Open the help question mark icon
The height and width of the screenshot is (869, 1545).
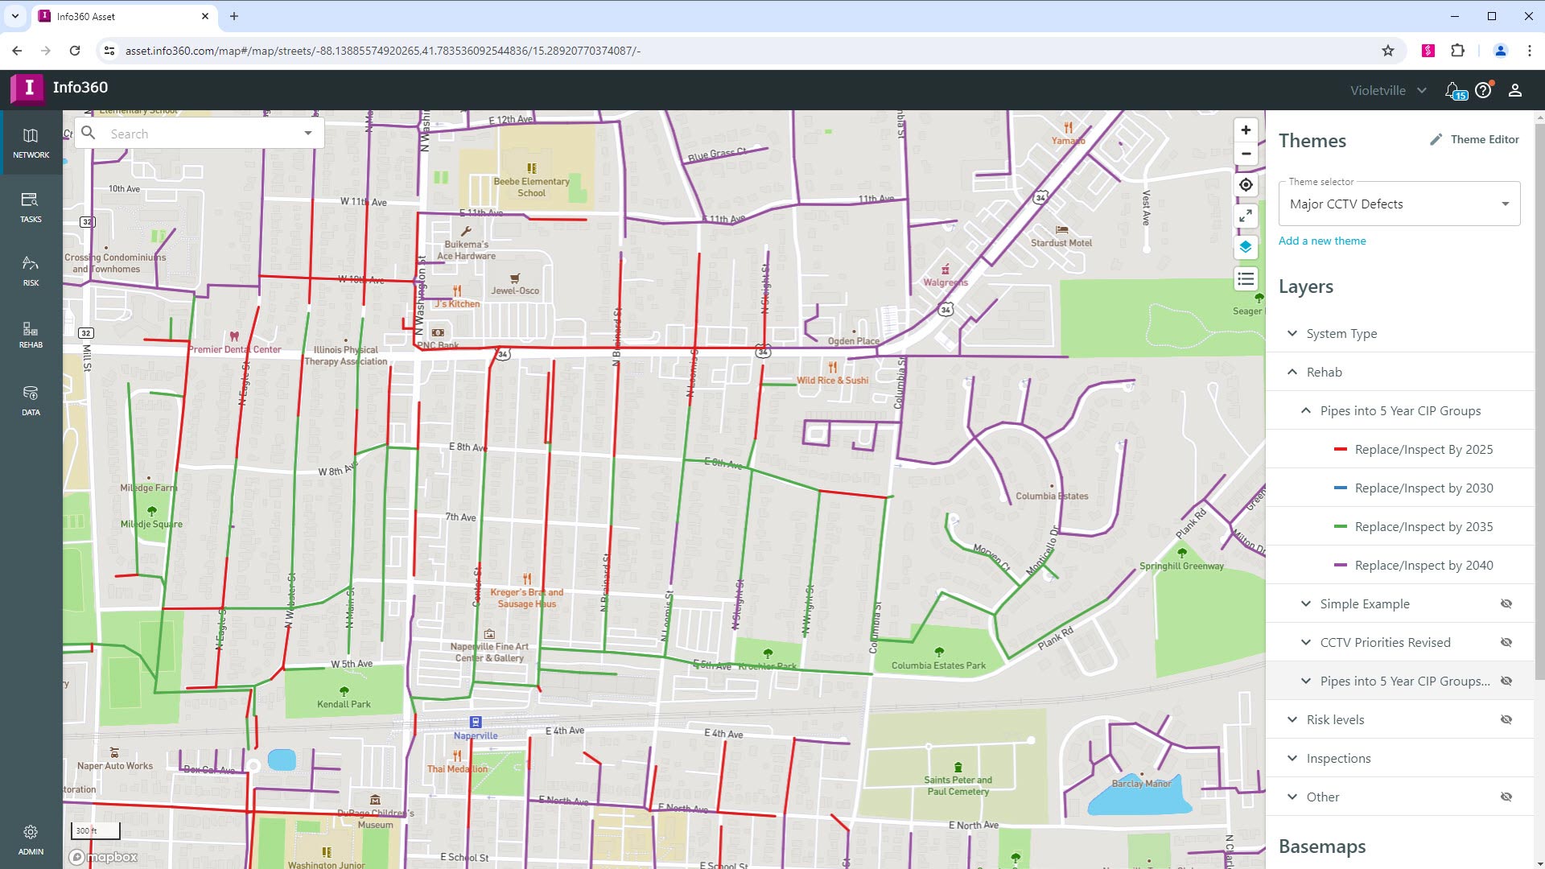pyautogui.click(x=1483, y=91)
